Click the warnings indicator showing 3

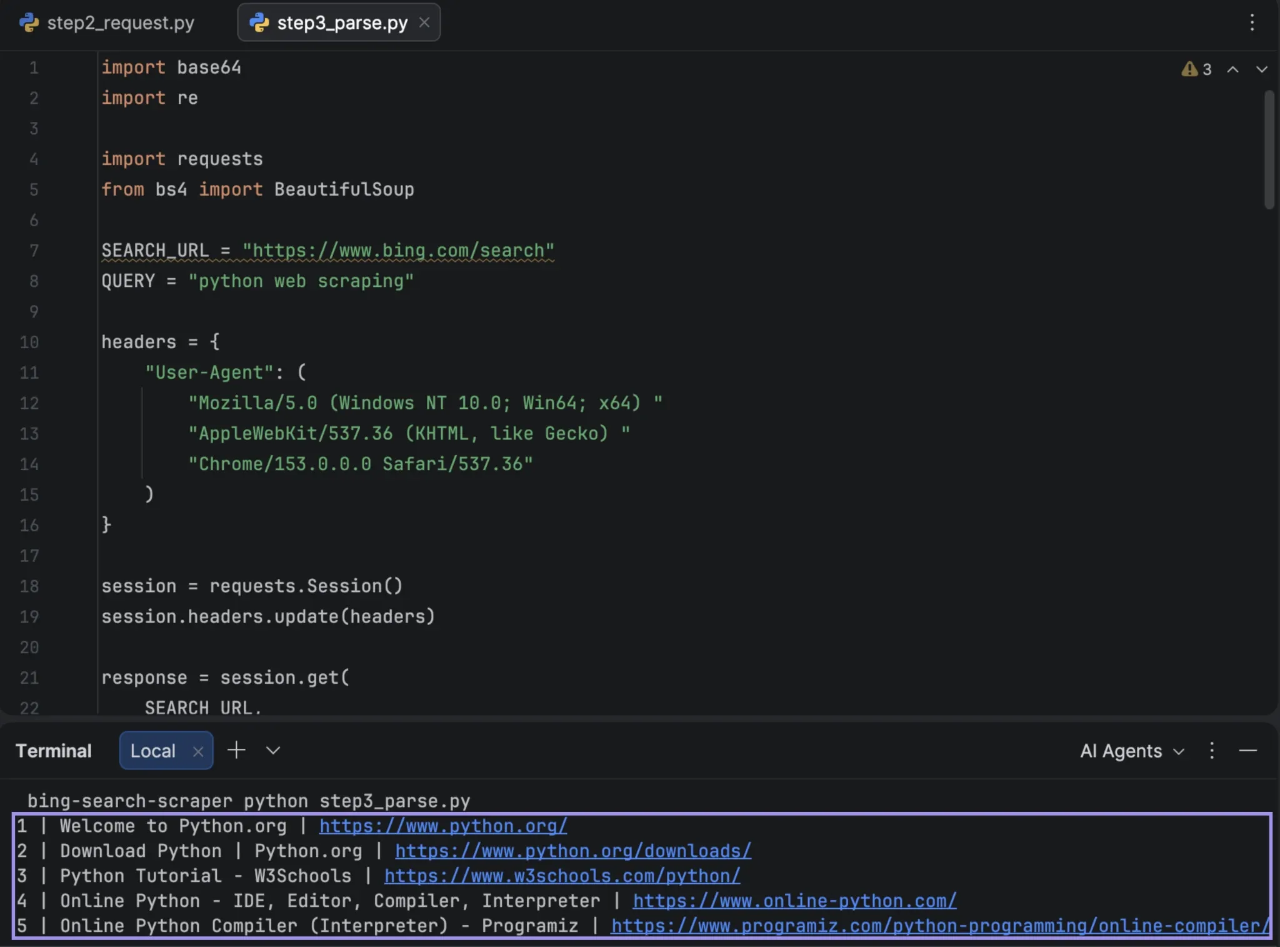coord(1196,69)
